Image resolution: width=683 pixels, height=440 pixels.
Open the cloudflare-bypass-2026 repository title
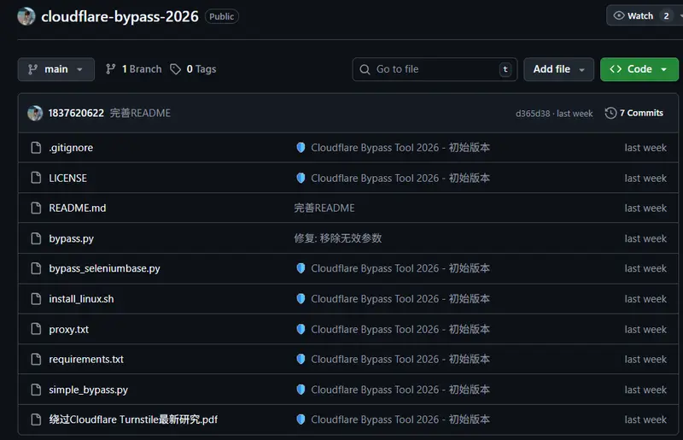click(x=120, y=16)
